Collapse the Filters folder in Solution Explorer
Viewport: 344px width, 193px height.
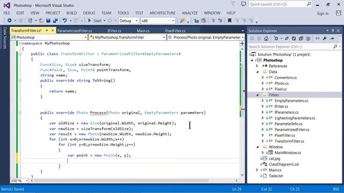(257, 95)
